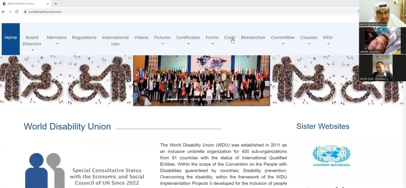Reload the page with the refresh icon

pos(17,12)
